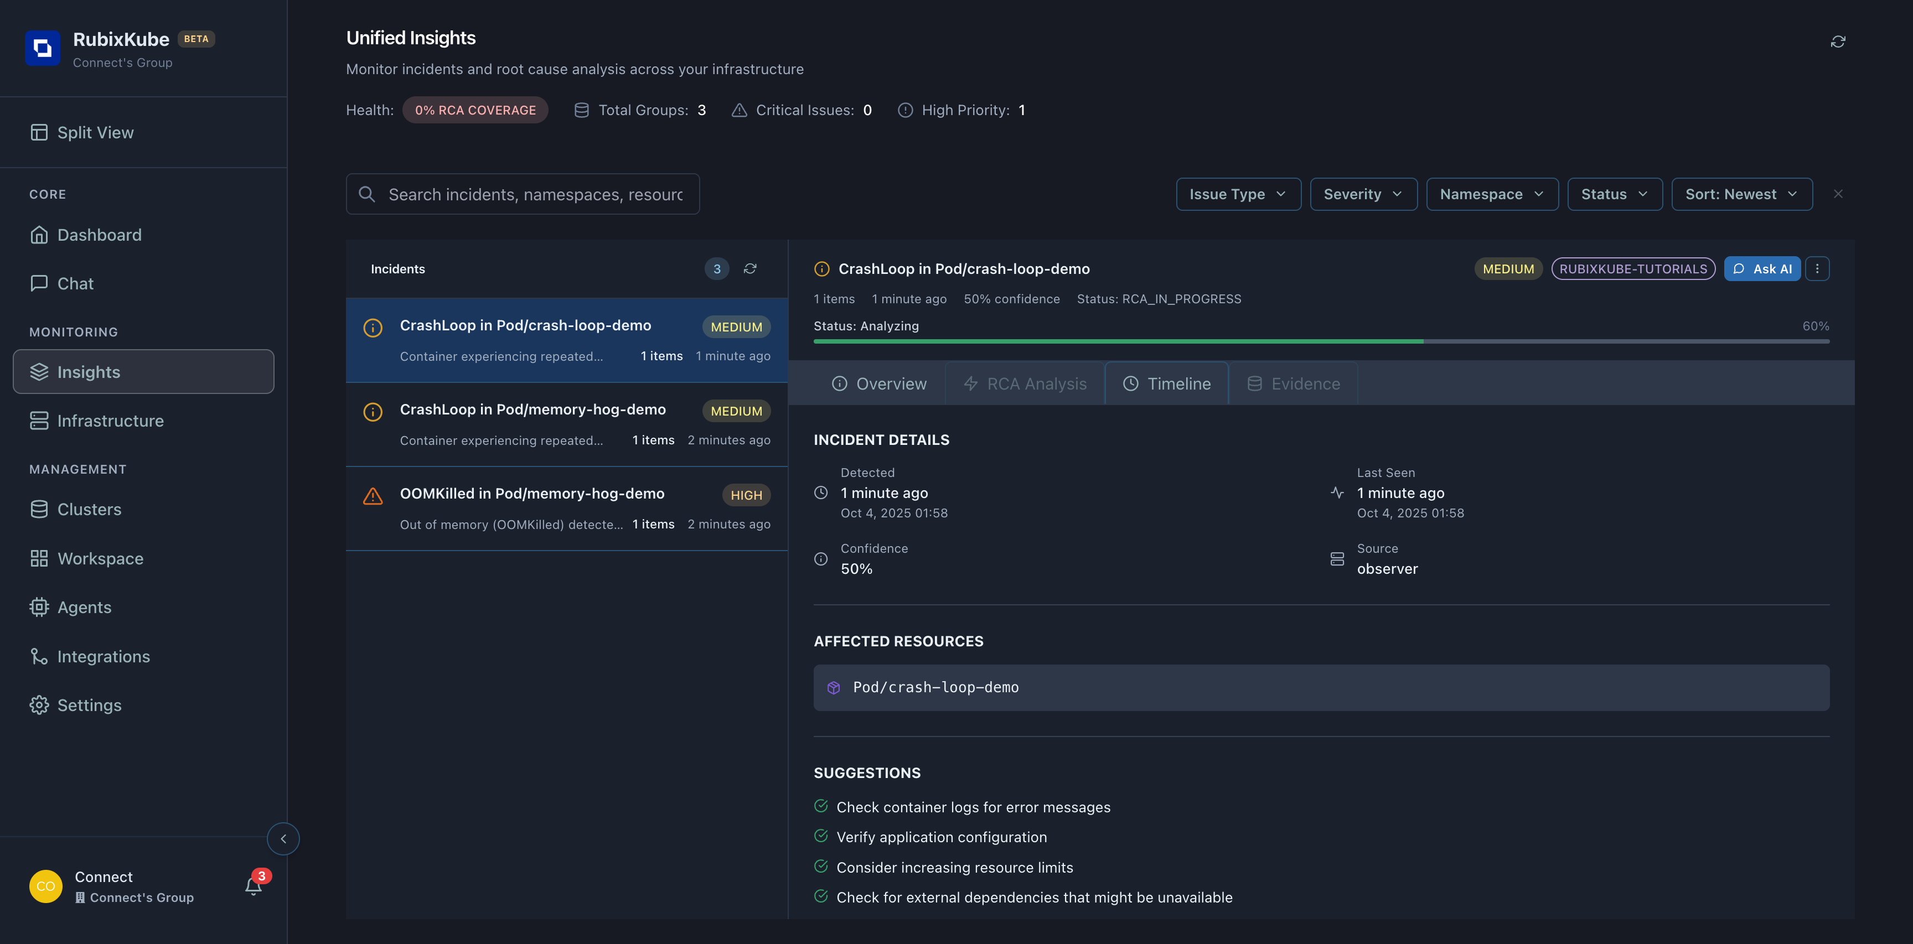Refresh the Unified Insights view

click(1838, 42)
